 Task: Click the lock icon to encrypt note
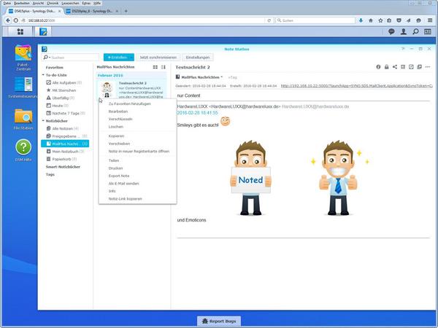[387, 67]
